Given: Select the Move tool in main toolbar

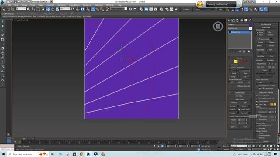Looking at the screenshot, I should [x=48, y=9].
